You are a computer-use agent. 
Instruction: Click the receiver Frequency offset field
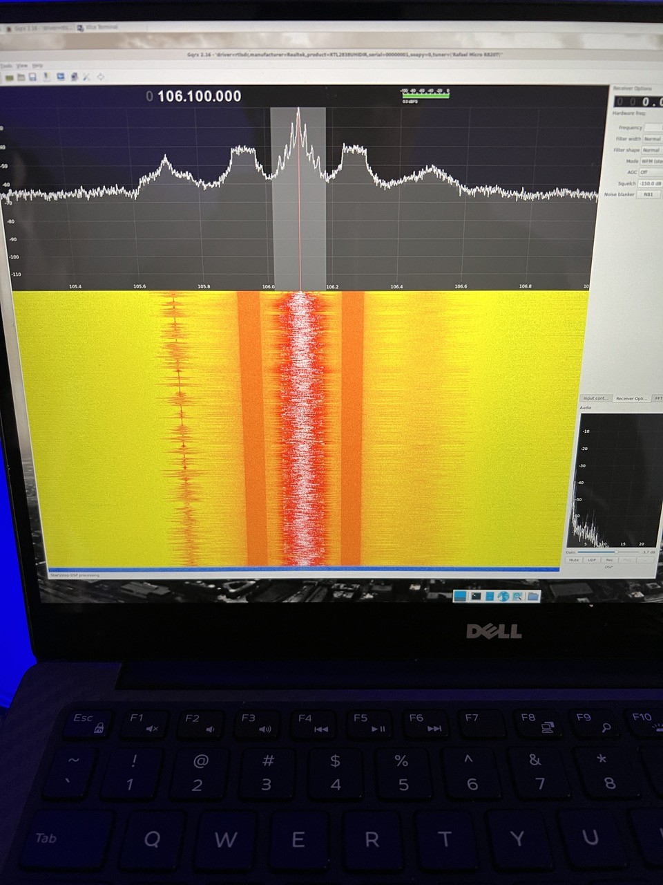653,128
